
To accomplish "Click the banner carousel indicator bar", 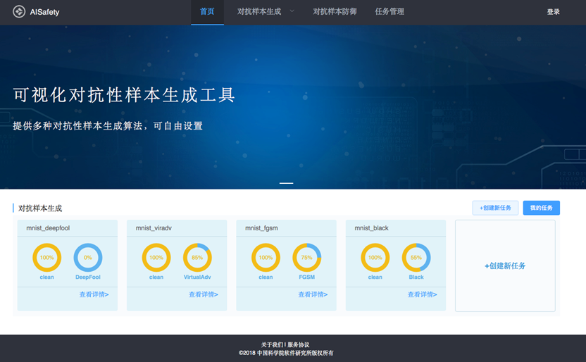I will [286, 183].
